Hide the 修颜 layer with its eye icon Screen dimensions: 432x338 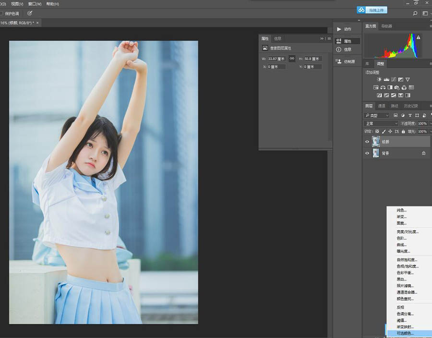click(x=367, y=142)
